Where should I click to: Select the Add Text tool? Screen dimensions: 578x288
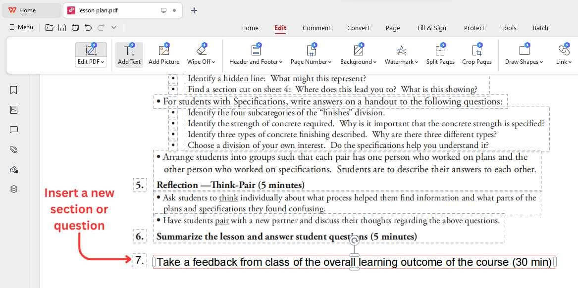click(x=129, y=54)
